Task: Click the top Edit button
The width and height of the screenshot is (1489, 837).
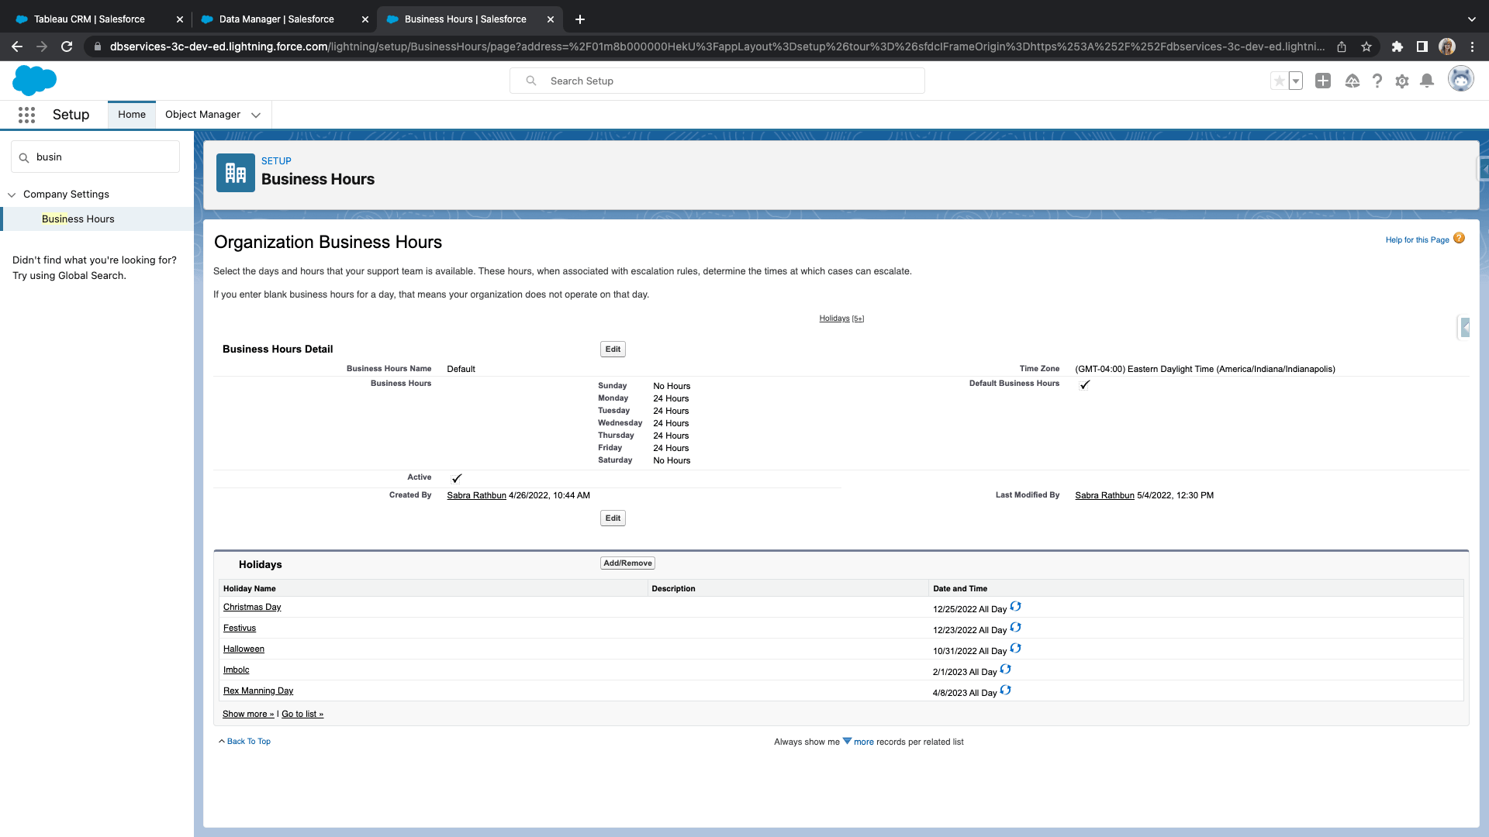Action: (x=613, y=349)
